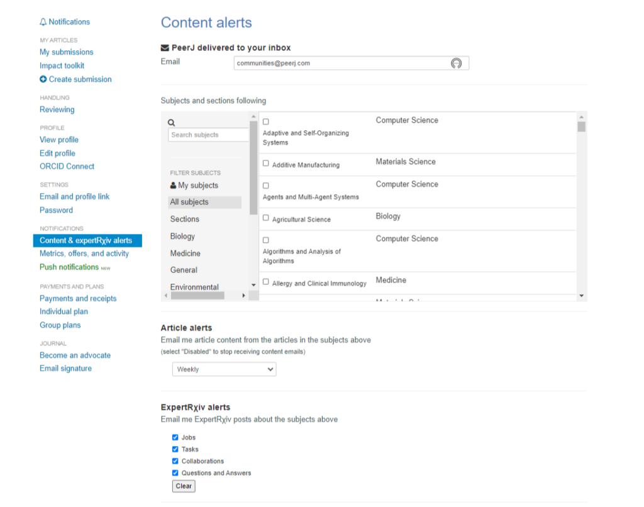Click the Materials Science section label

pyautogui.click(x=406, y=162)
